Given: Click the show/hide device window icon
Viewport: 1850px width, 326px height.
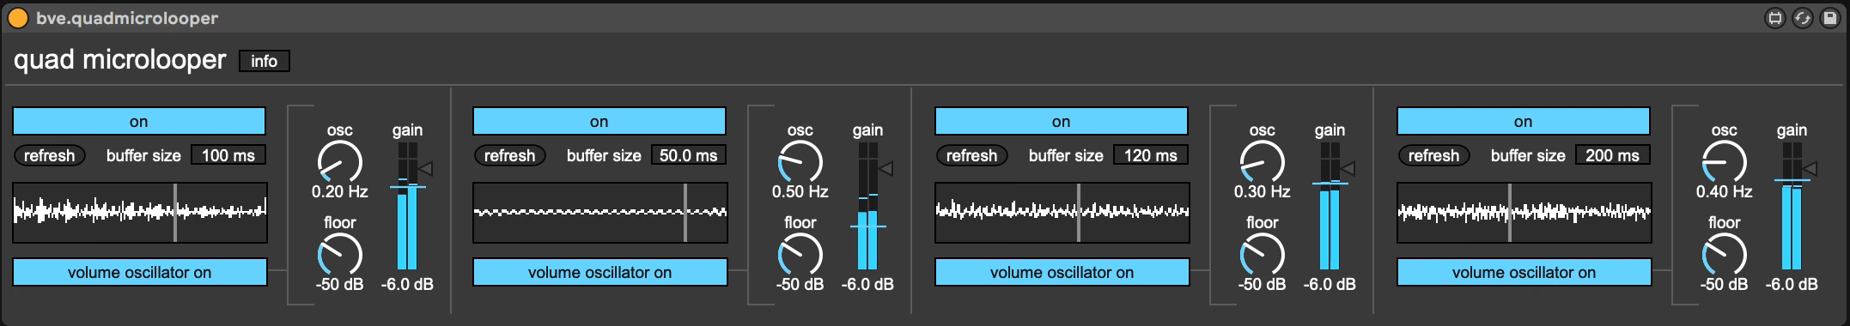Looking at the screenshot, I should (x=1774, y=17).
